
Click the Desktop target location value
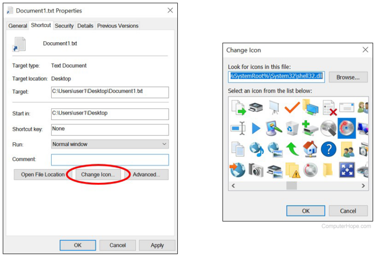tap(61, 79)
